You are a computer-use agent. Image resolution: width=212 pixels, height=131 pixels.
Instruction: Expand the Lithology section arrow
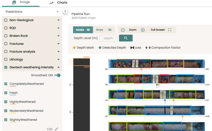coord(59,59)
